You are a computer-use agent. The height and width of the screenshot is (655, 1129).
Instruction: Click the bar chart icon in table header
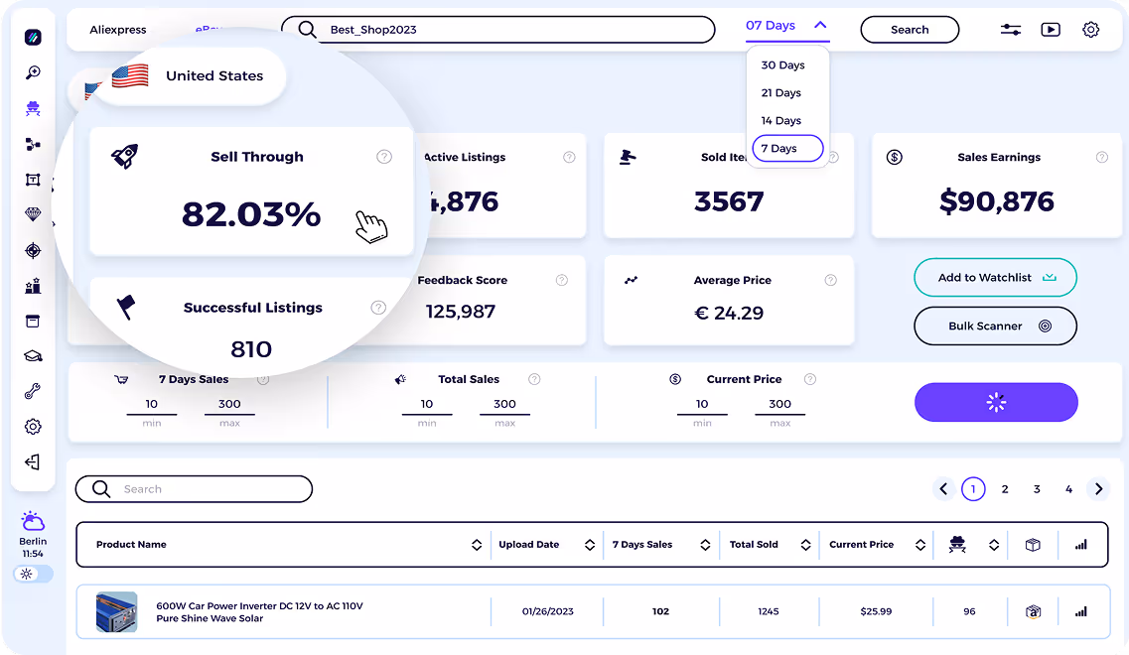click(x=1080, y=545)
